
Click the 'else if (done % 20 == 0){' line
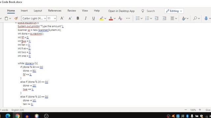(x=34, y=82)
